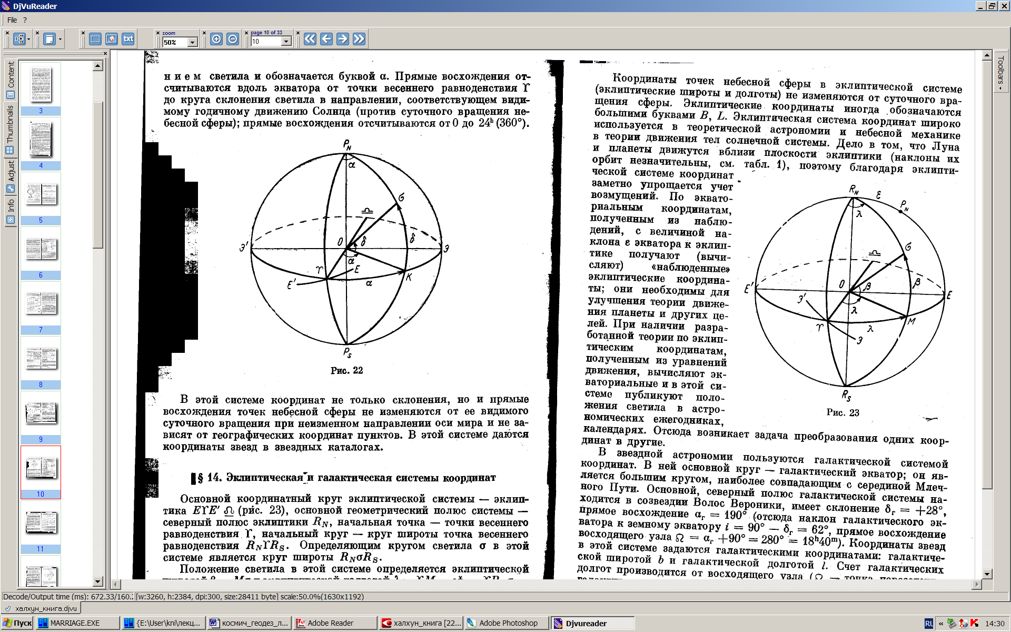Switch to the Info side tab
The width and height of the screenshot is (1011, 632).
[11, 212]
